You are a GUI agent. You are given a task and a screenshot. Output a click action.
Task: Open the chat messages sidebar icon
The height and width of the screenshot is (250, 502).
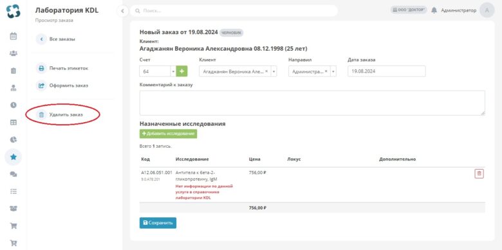[13, 174]
